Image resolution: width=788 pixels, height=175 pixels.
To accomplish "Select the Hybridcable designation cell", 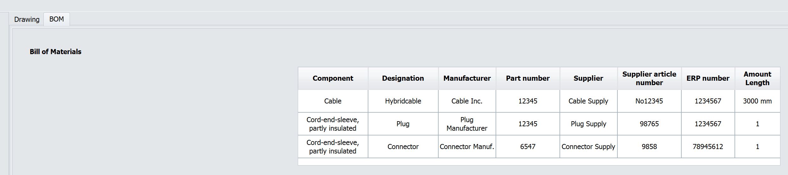I will (x=403, y=101).
